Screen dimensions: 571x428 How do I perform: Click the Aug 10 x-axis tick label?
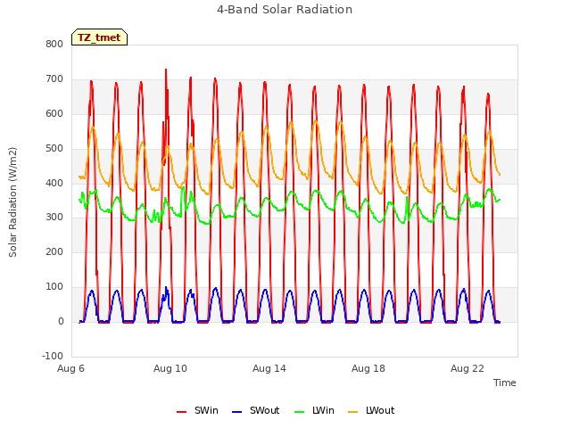pos(170,368)
